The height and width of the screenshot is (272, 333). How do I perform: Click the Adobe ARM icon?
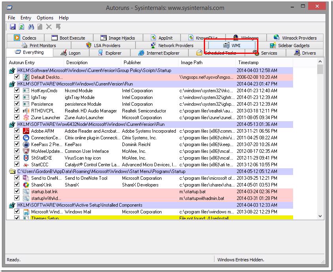point(26,131)
